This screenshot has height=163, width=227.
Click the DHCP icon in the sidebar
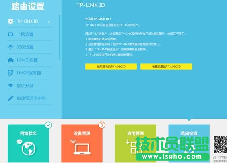coord(10,73)
